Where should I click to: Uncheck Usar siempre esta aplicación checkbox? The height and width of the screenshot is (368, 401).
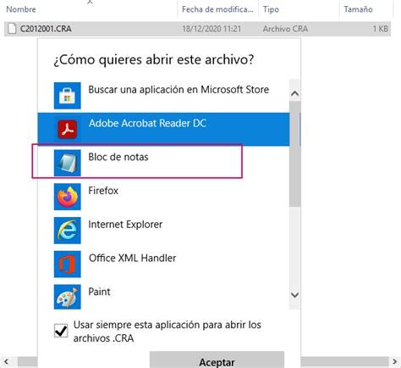point(61,331)
